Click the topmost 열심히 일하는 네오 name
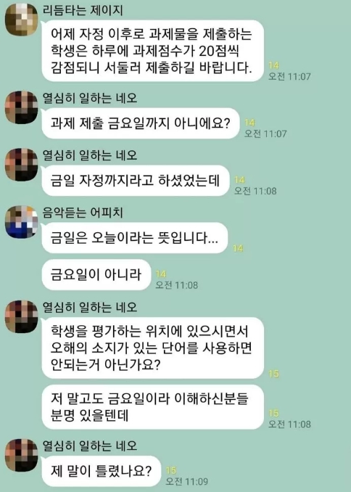The width and height of the screenshot is (351, 492). 90,99
